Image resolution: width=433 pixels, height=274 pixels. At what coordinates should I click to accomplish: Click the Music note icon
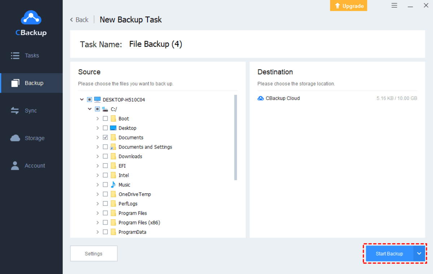[113, 185]
